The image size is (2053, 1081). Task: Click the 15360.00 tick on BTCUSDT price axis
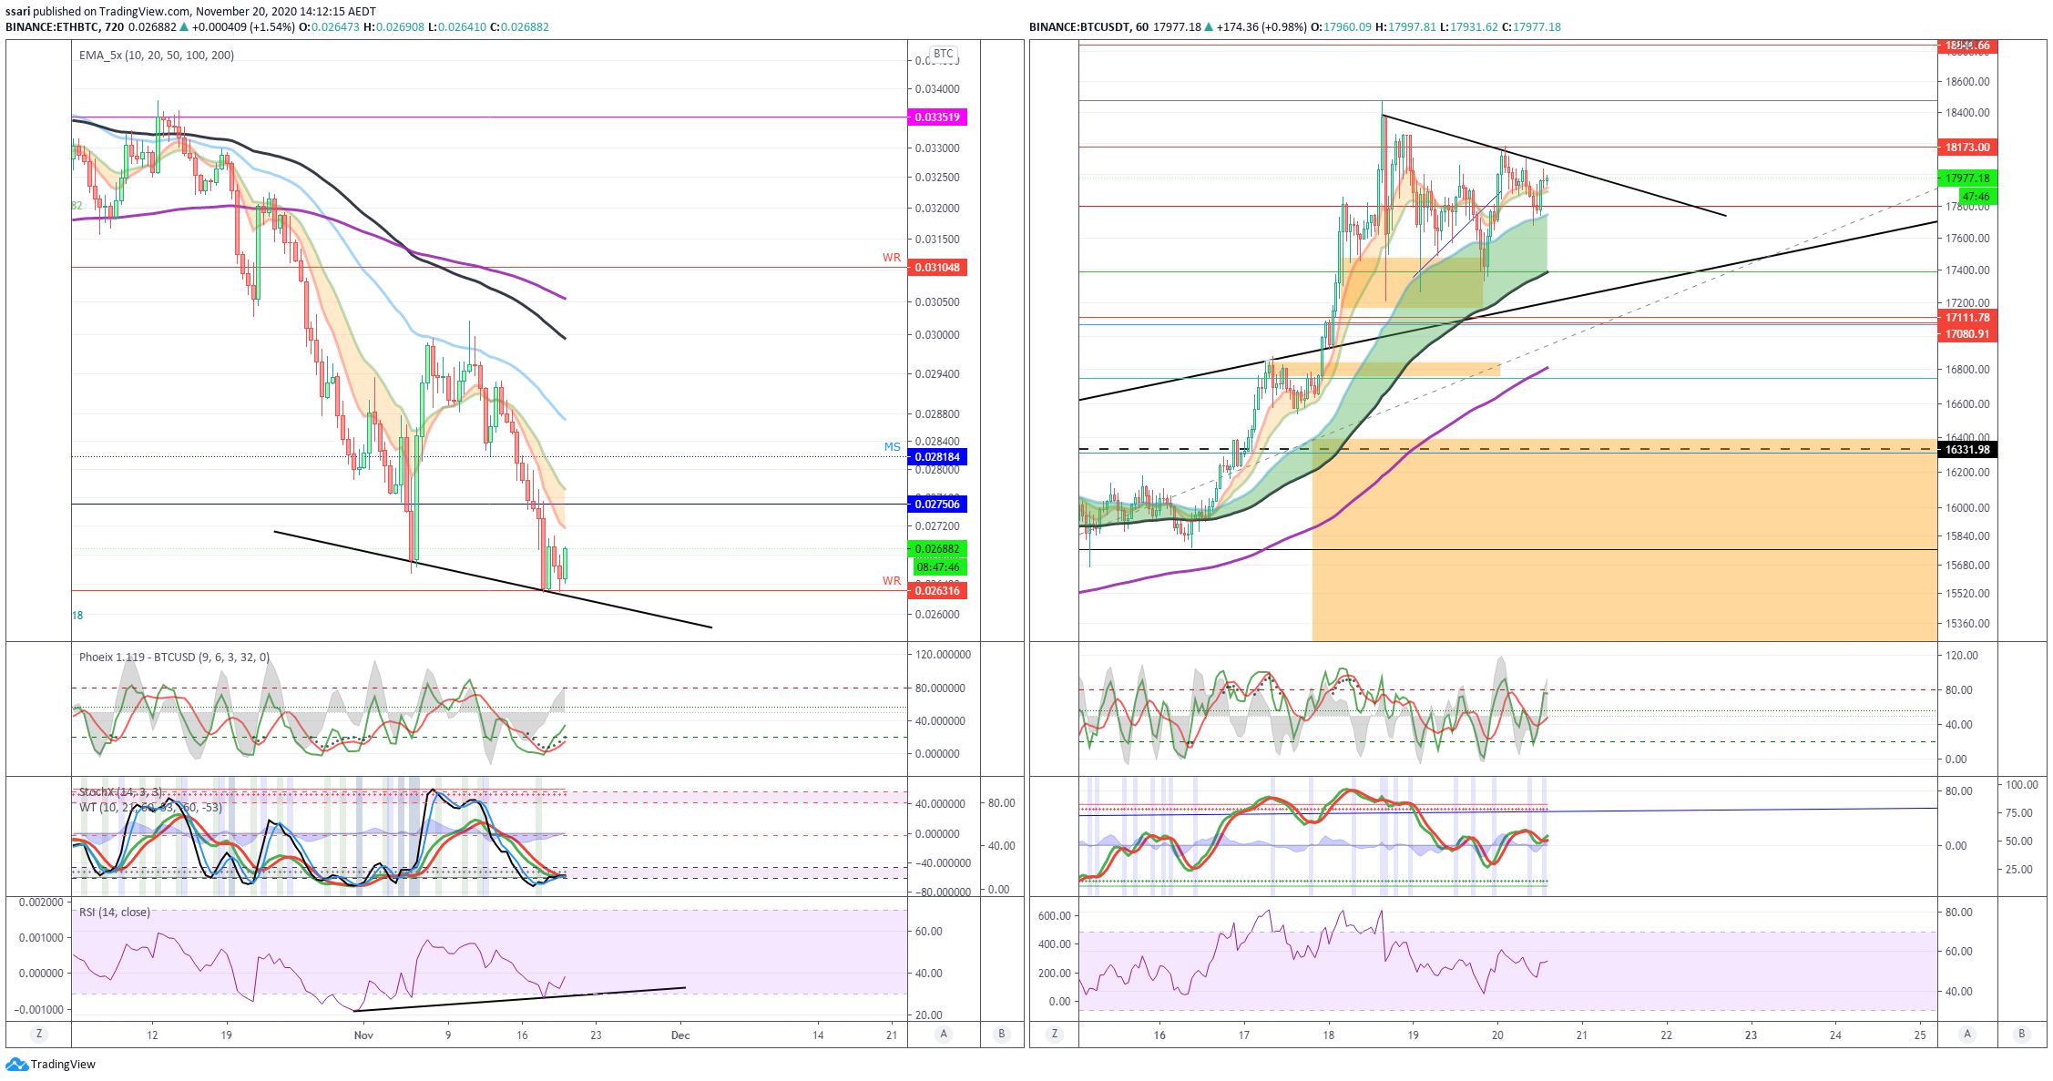coord(1968,624)
